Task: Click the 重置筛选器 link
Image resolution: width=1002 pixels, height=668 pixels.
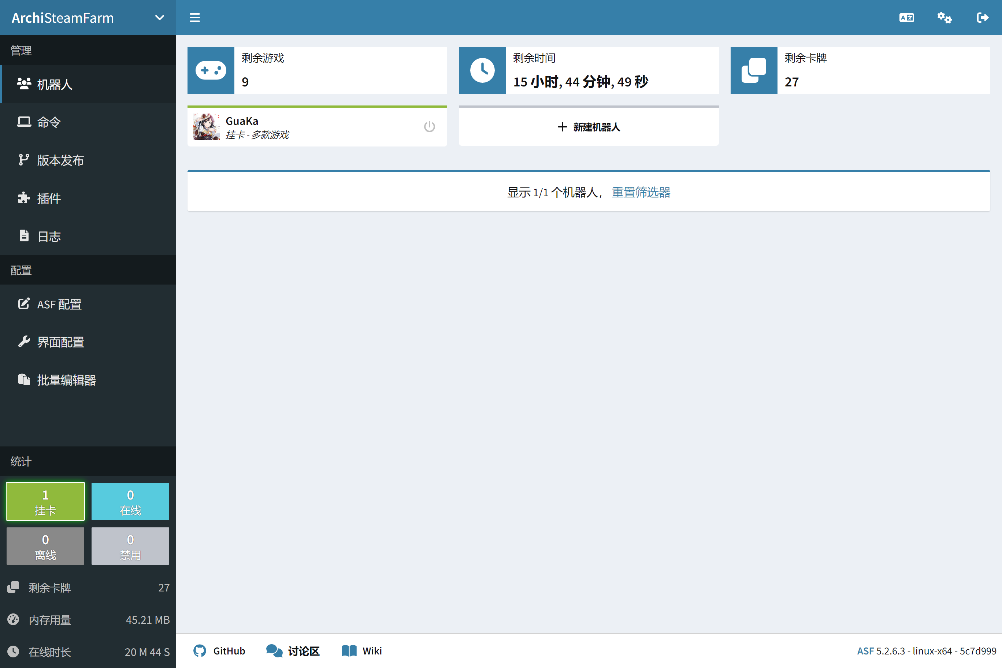Action: (641, 192)
